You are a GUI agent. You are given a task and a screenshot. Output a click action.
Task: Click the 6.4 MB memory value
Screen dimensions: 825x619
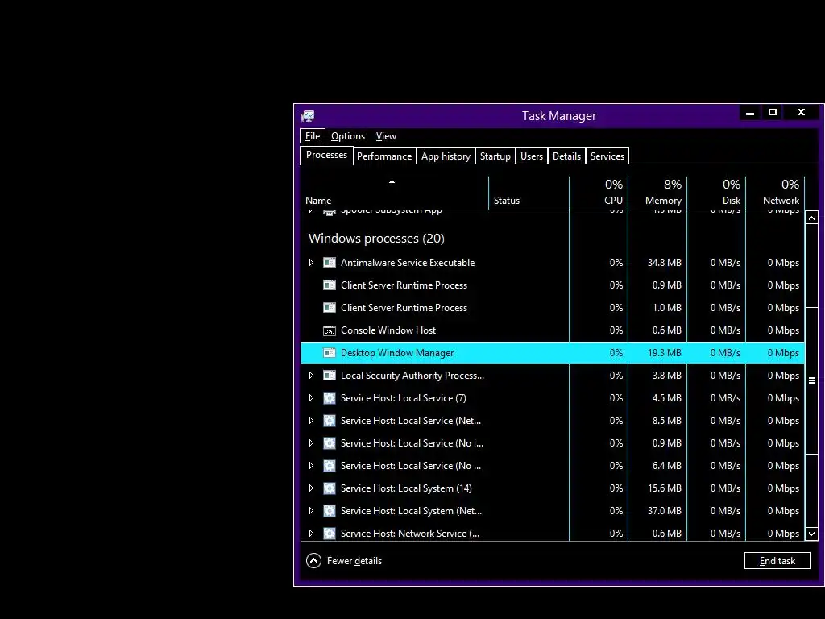pyautogui.click(x=666, y=466)
